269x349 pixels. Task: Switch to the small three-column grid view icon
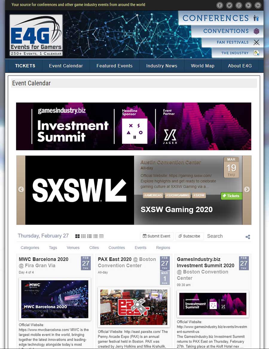click(83, 236)
